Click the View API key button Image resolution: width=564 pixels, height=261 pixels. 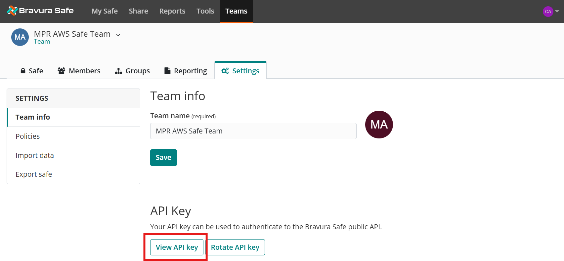(x=177, y=247)
